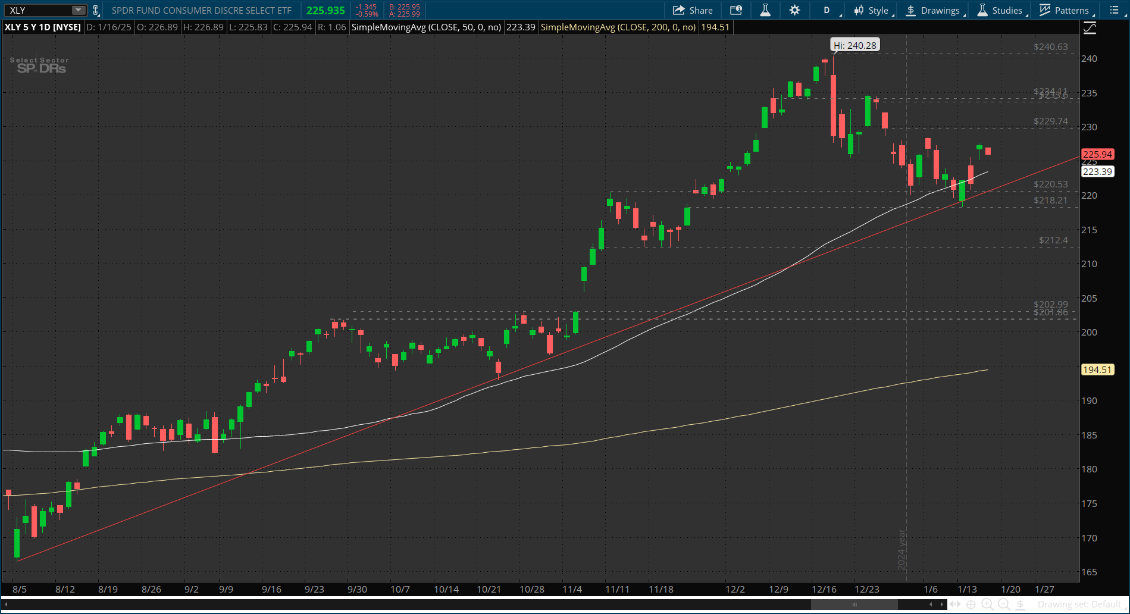
Task: Open the Studies menu
Action: point(1001,10)
